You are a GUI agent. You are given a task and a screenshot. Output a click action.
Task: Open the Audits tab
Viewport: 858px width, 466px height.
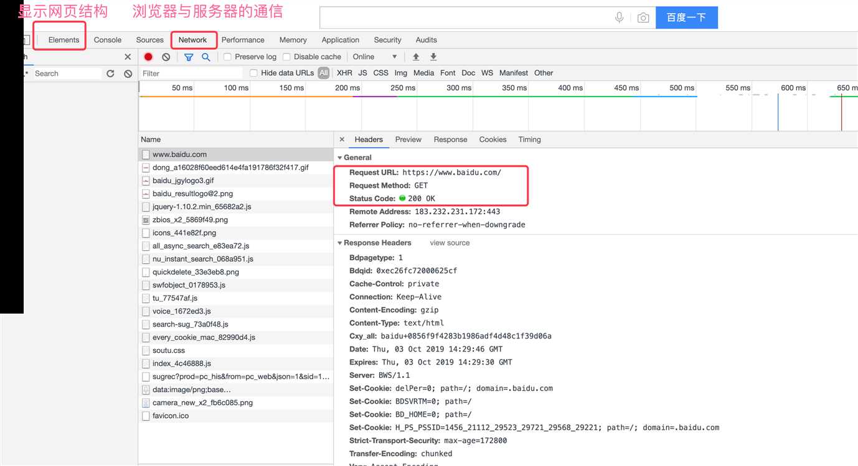(x=427, y=40)
